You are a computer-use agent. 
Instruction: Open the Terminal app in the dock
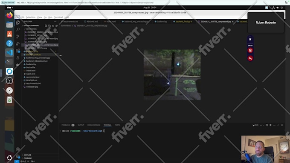(9, 62)
